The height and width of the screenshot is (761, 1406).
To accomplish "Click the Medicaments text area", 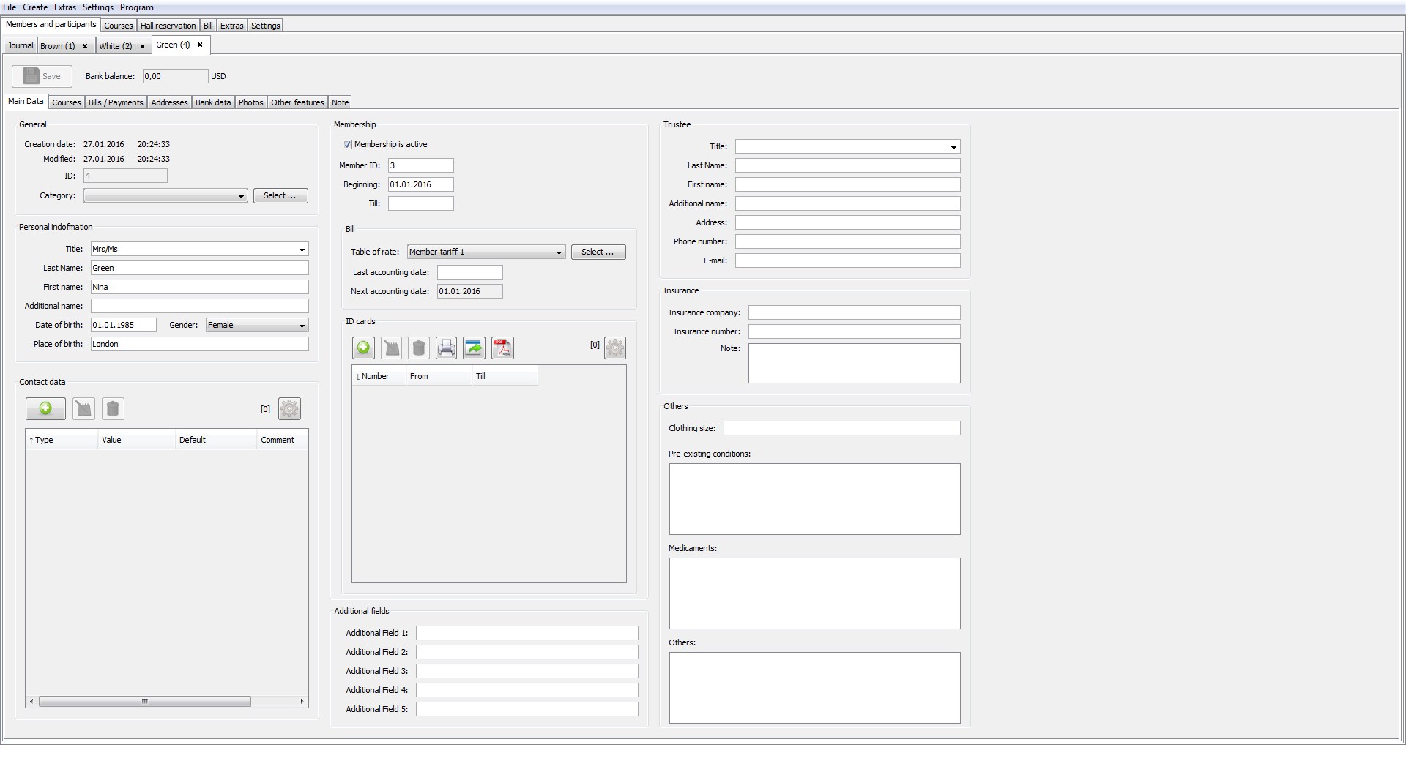I will point(814,593).
